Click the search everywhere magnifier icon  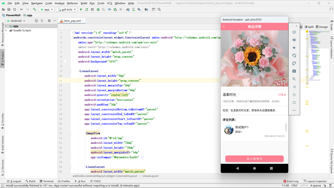pyautogui.click(x=159, y=10)
